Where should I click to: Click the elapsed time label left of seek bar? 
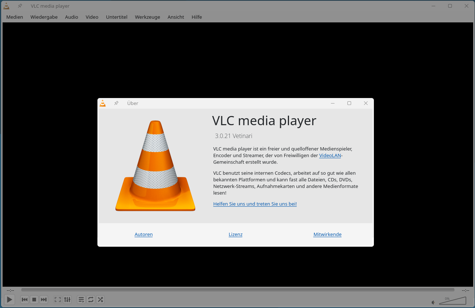click(10, 290)
